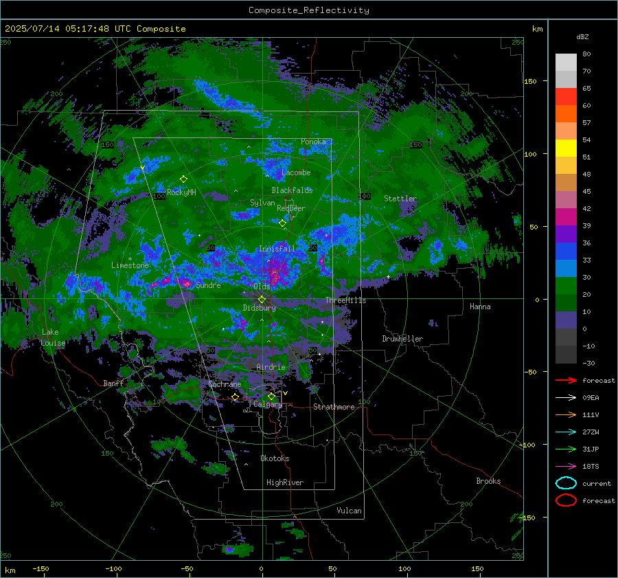Click the Lacombe label
The image size is (618, 578).
click(296, 173)
